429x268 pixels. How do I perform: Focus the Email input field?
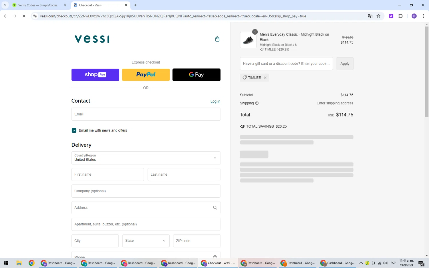[146, 114]
